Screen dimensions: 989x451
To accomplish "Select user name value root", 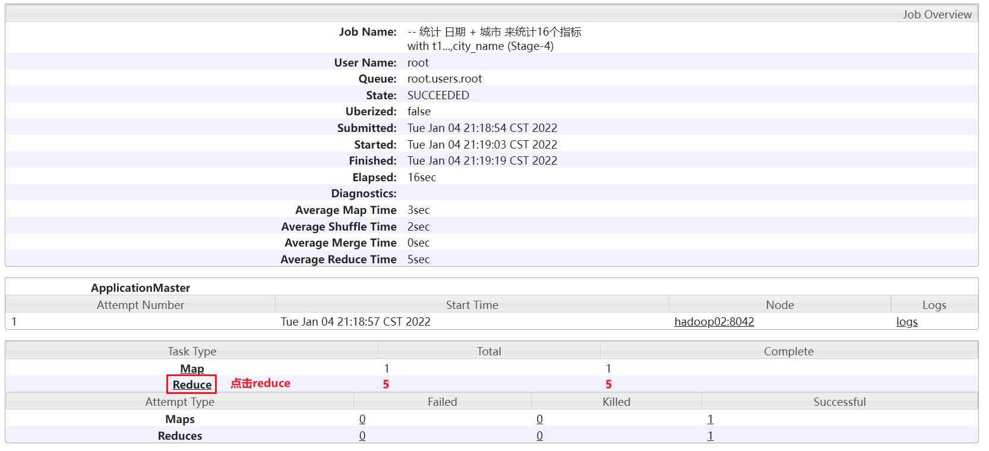I will click(x=418, y=62).
